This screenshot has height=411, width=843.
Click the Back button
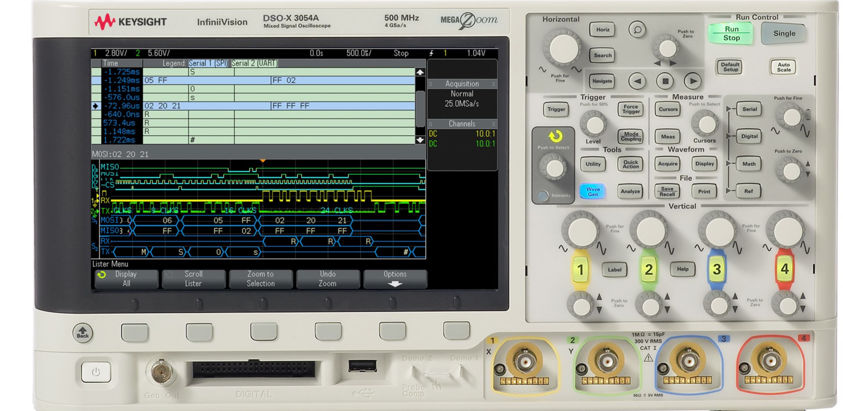83,333
